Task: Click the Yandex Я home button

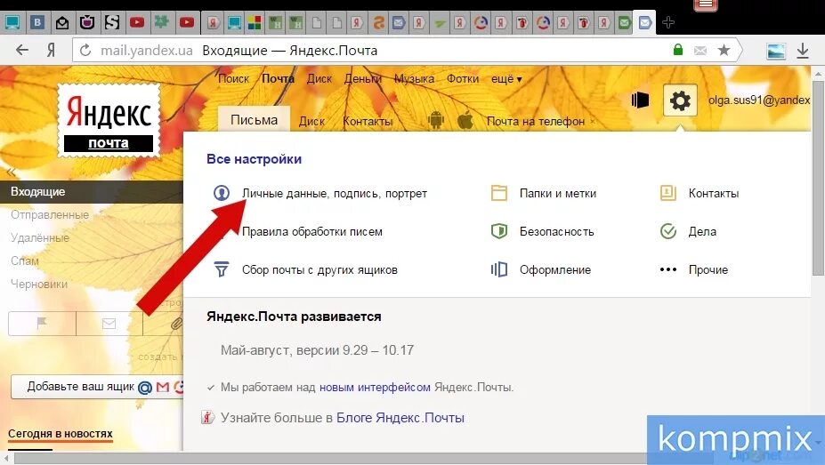Action: point(51,51)
